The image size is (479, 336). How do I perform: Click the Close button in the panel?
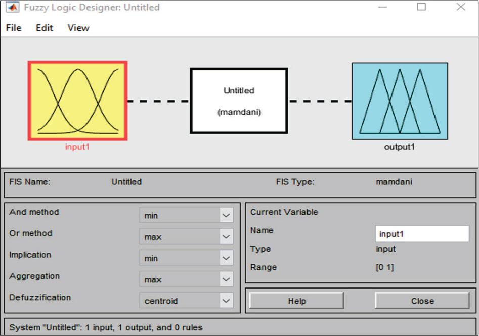(422, 301)
